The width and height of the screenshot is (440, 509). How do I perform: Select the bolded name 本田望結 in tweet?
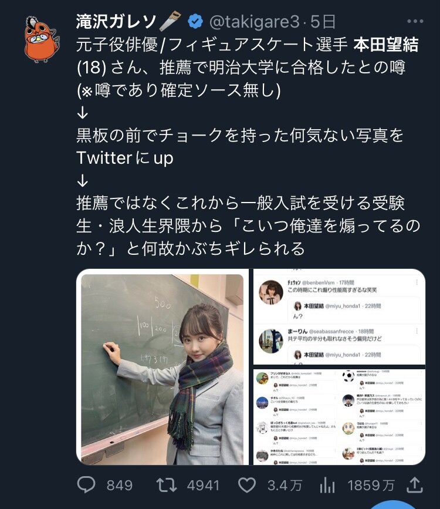pyautogui.click(x=386, y=45)
